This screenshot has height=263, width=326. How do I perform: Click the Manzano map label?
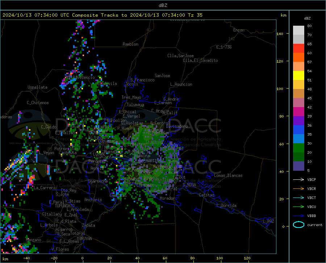pyautogui.click(x=33, y=240)
